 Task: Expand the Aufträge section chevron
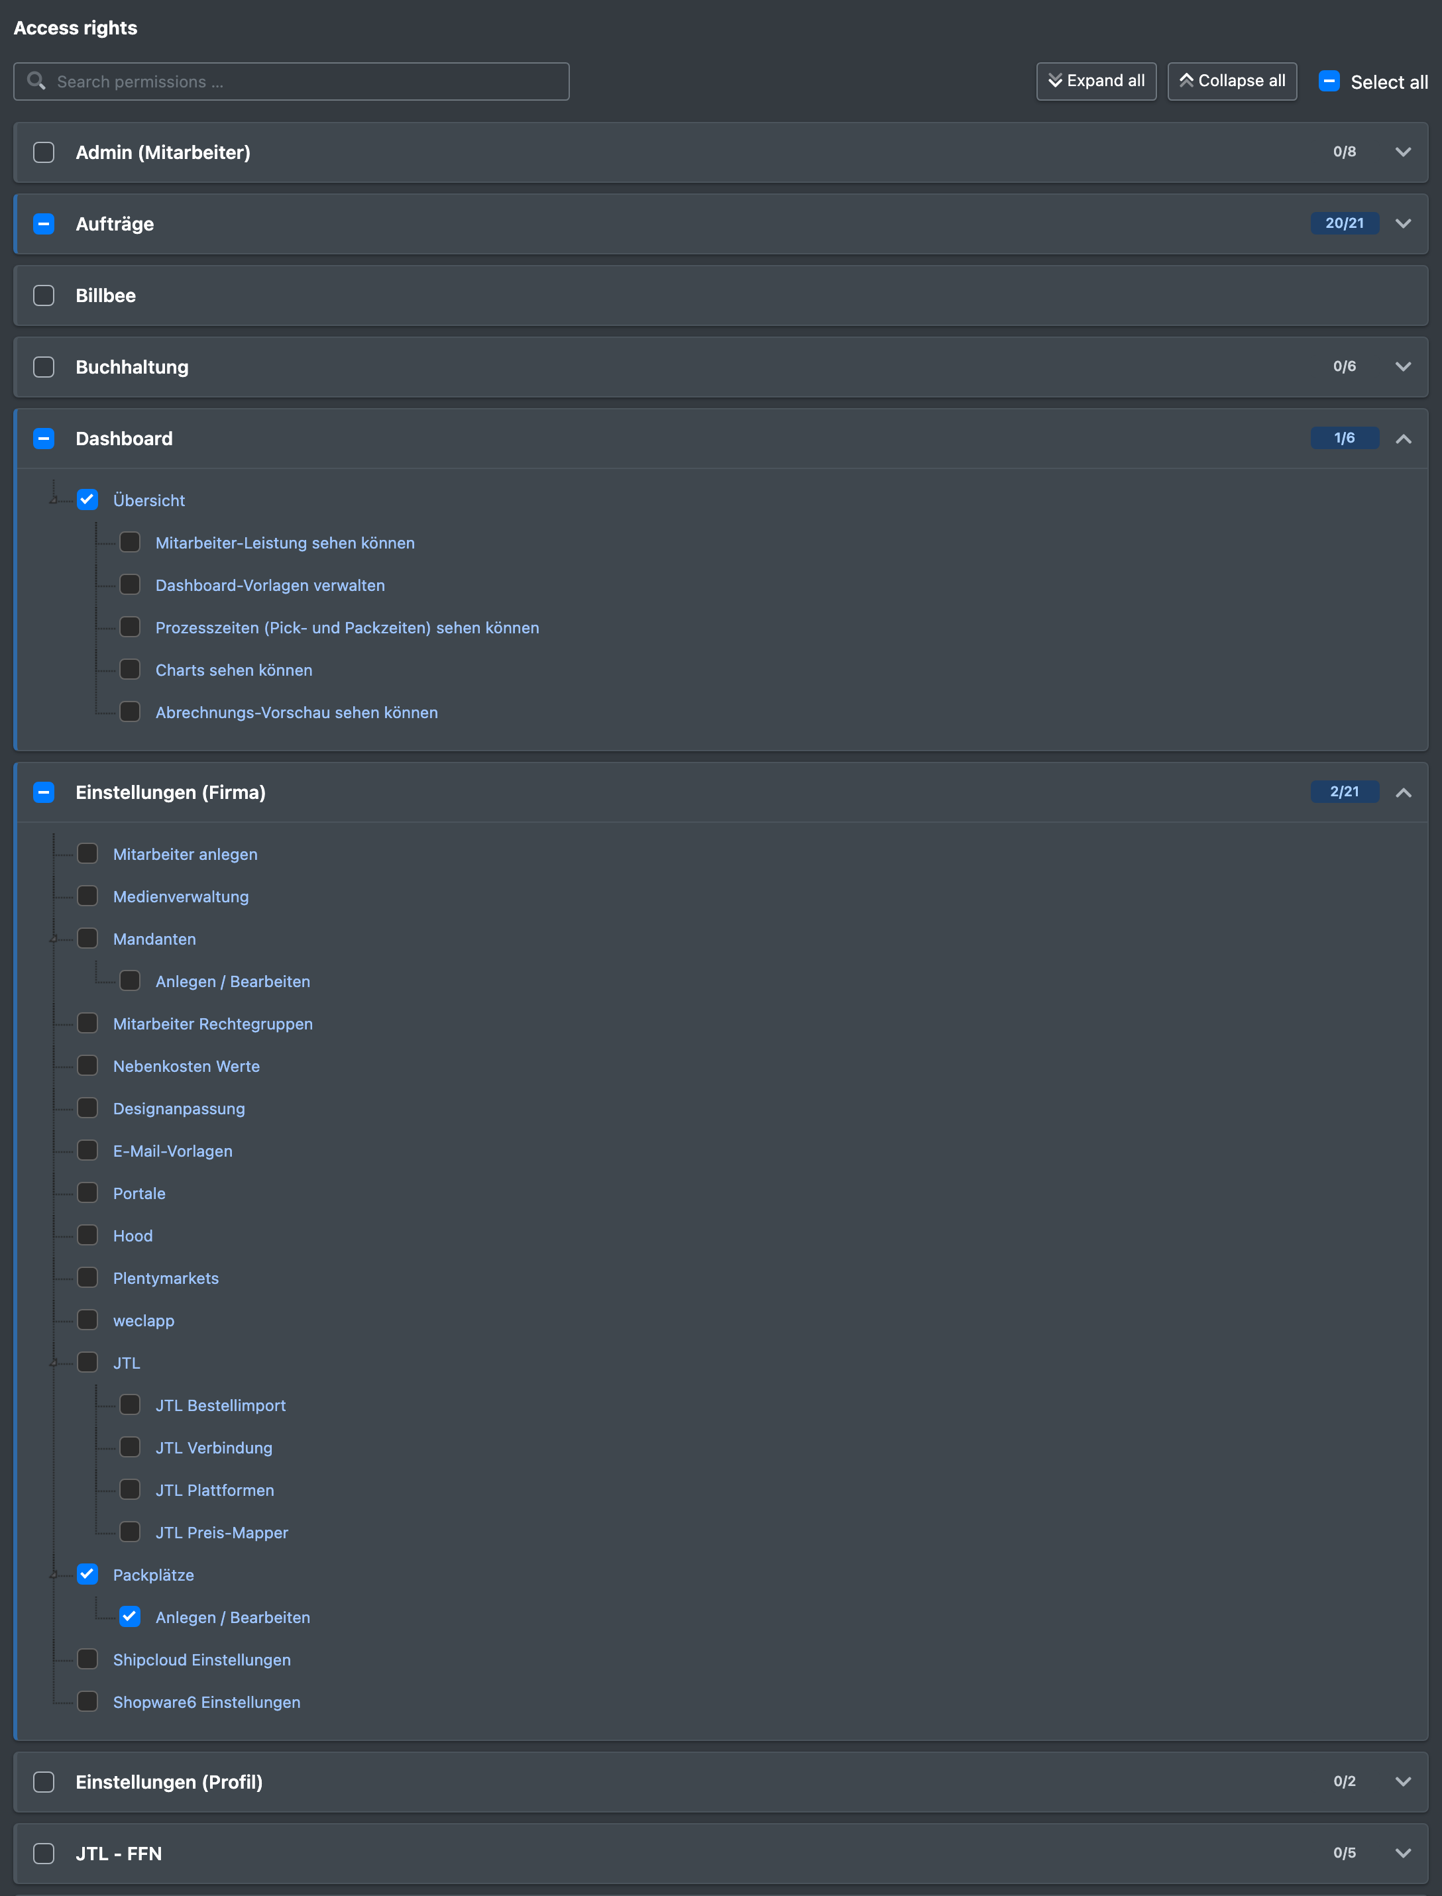coord(1402,223)
